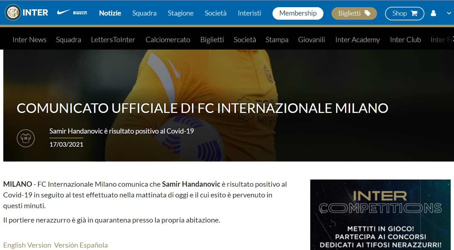454x250 pixels.
Task: Click the Inter Competitions promo banner
Action: pos(380,214)
